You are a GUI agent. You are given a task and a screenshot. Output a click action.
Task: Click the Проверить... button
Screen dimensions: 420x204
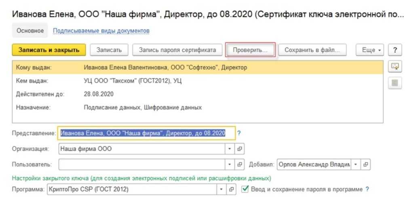[x=250, y=50]
